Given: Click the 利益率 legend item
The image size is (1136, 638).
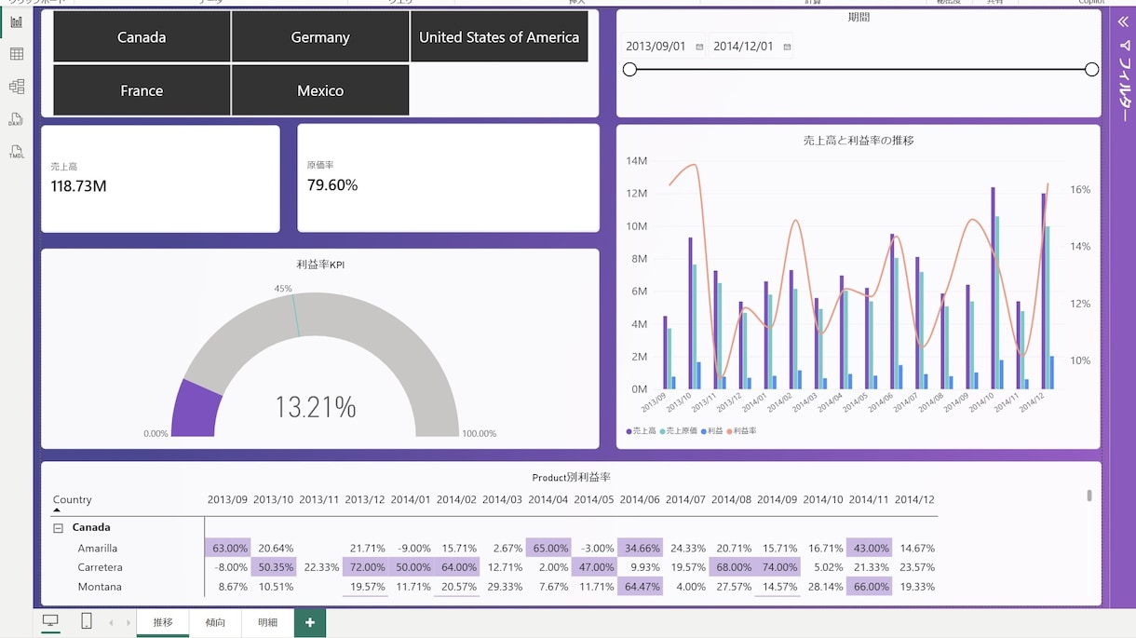Looking at the screenshot, I should 741,431.
